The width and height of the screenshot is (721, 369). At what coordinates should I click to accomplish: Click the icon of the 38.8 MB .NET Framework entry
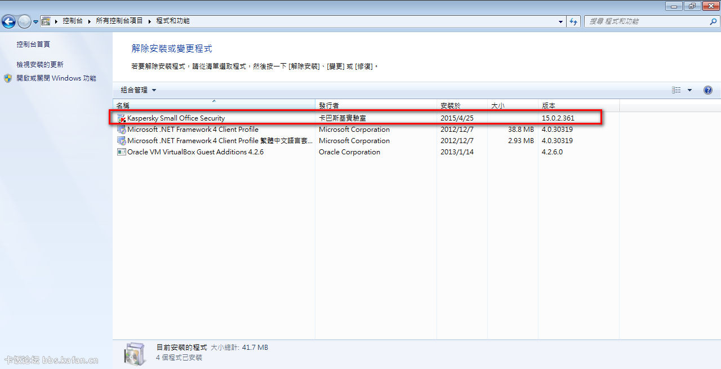pos(121,130)
